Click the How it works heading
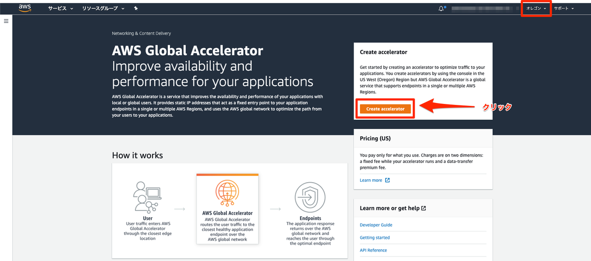 tap(137, 156)
